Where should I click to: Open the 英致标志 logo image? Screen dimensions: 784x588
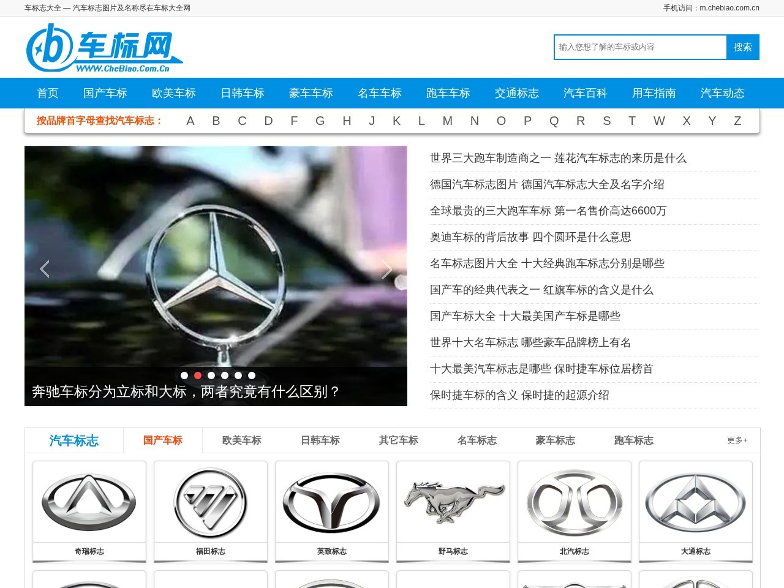(332, 502)
